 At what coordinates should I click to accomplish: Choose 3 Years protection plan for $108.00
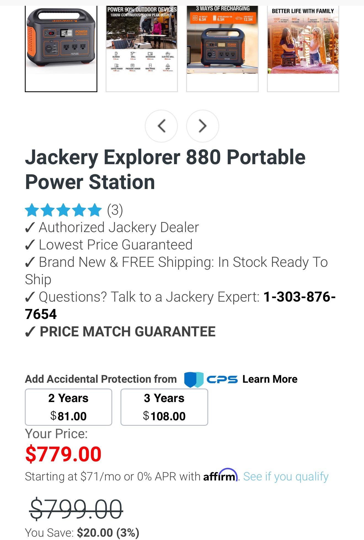(164, 407)
